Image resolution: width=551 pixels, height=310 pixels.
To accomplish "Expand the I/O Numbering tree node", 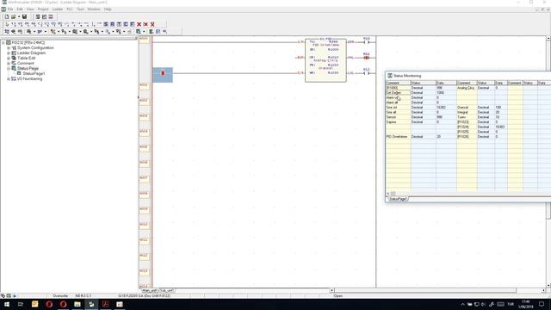I will pyautogui.click(x=9, y=79).
